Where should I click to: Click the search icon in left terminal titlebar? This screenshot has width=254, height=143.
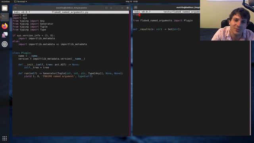[106, 8]
